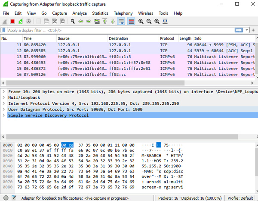Sort by the Destination column header

click(x=133, y=39)
